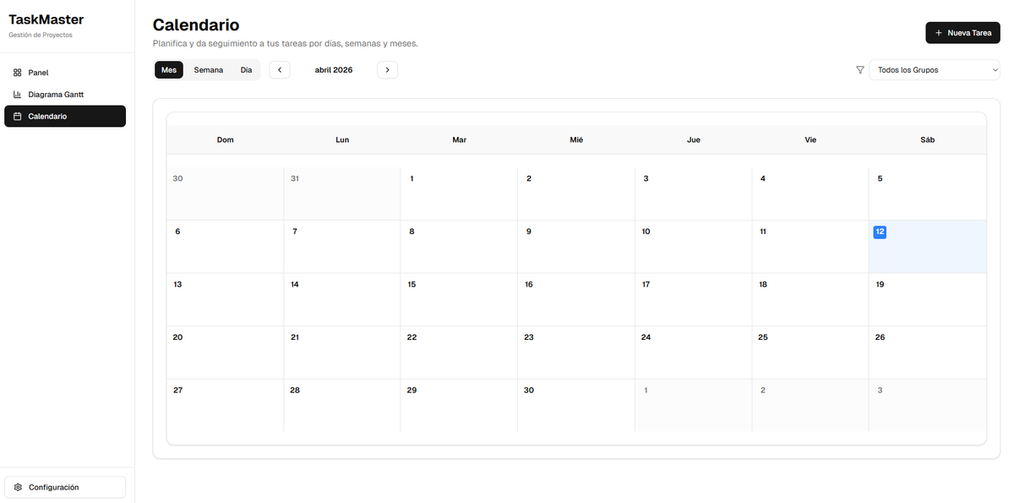Click the Calendario calendar icon in sidebar
This screenshot has height=503, width=1014.
[x=18, y=117]
